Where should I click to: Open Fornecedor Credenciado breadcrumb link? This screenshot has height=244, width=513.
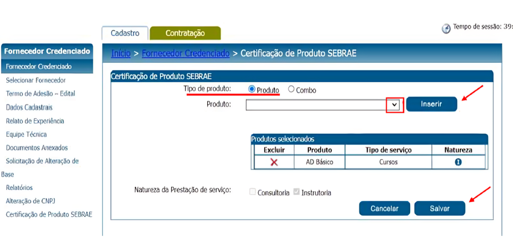[185, 53]
